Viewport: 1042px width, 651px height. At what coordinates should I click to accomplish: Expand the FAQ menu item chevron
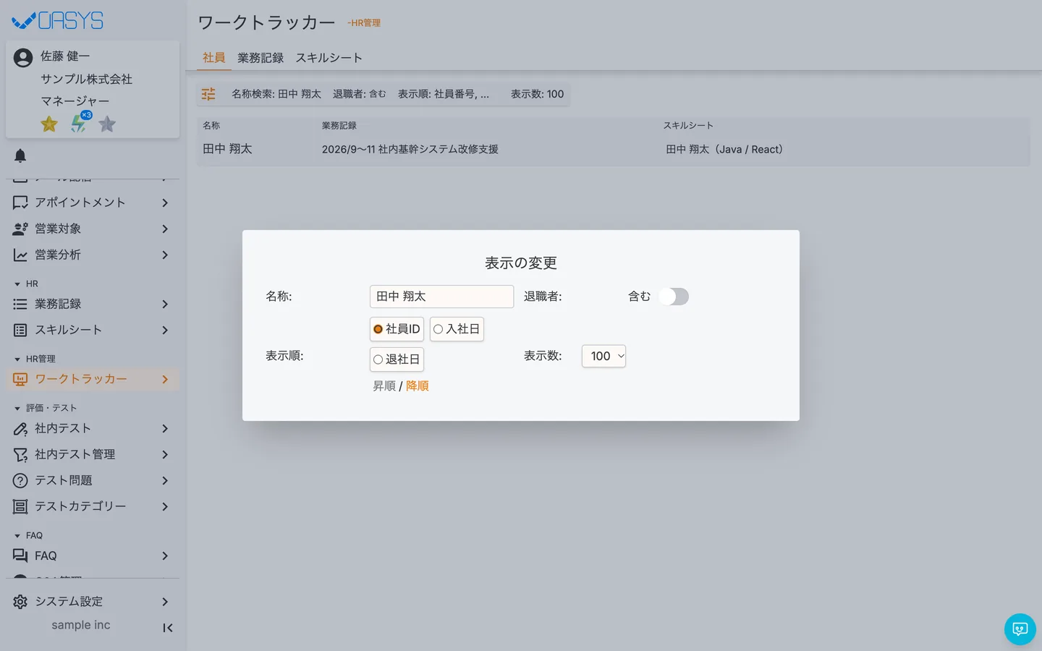pyautogui.click(x=165, y=556)
